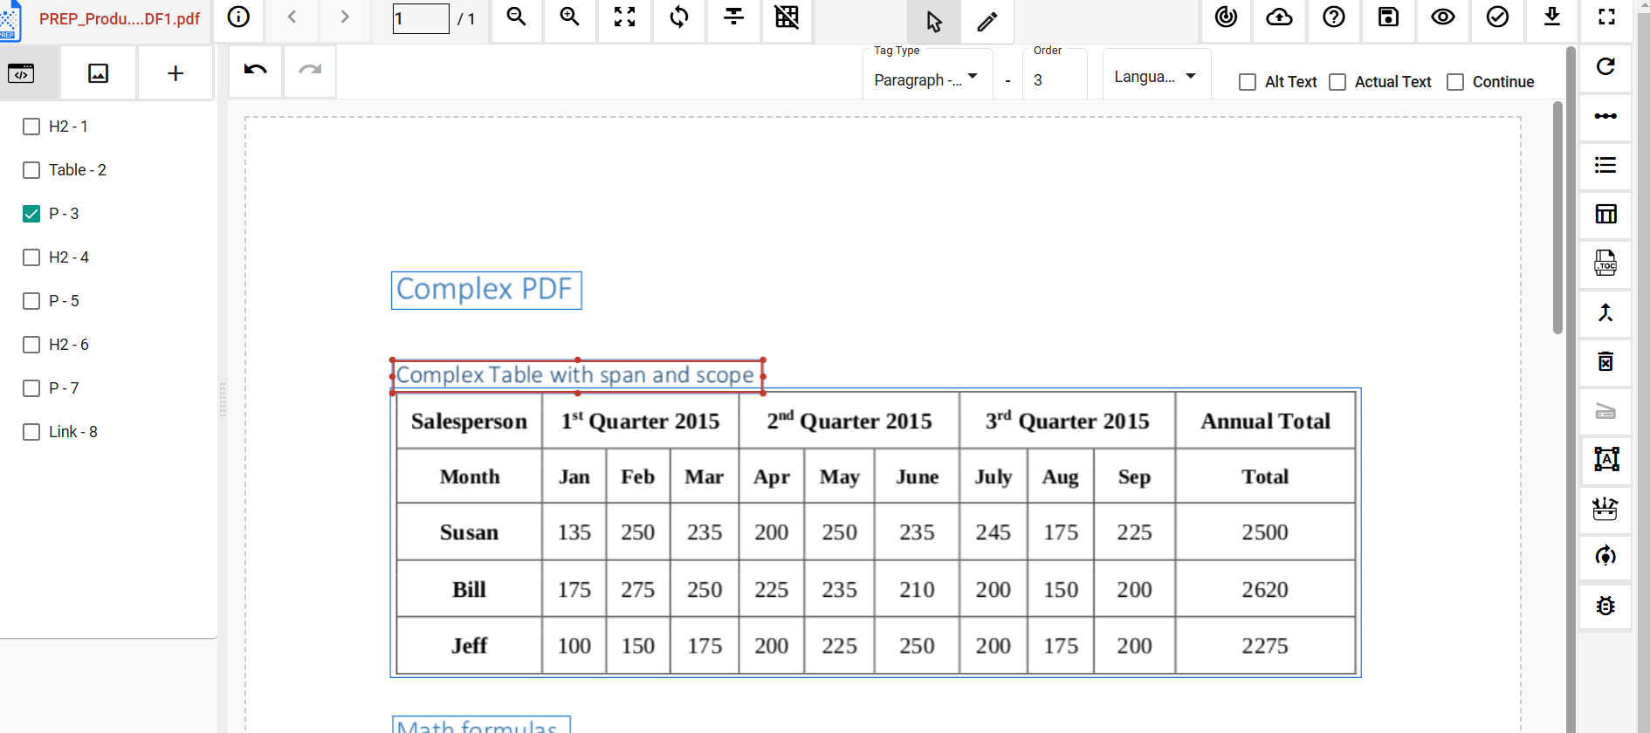Redo the last action

pyautogui.click(x=310, y=70)
